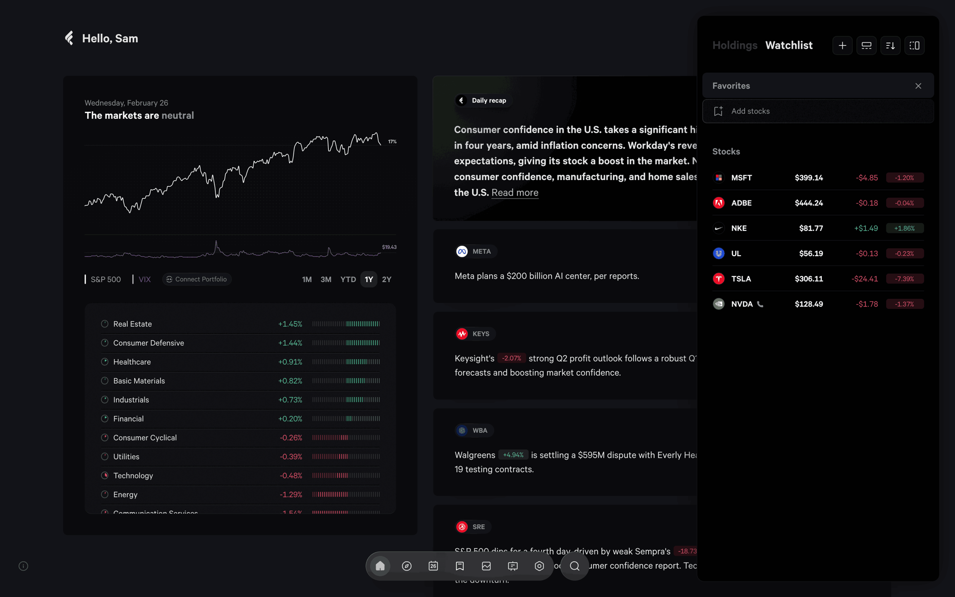Click the app logo beside Hello, Sam
The height and width of the screenshot is (597, 955).
tap(69, 38)
